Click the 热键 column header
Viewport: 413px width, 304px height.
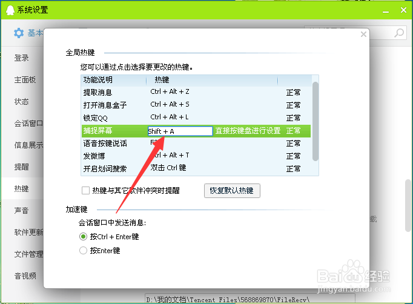click(x=212, y=80)
